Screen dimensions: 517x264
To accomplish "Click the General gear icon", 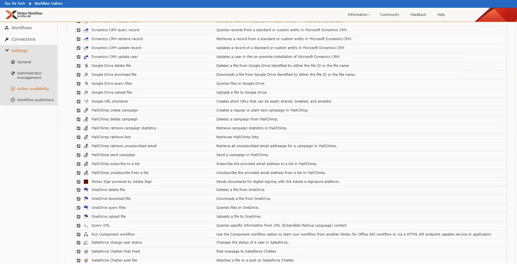I will (x=13, y=62).
